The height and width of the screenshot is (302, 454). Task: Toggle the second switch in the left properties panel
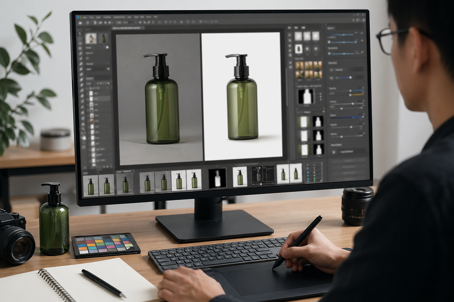point(108,69)
